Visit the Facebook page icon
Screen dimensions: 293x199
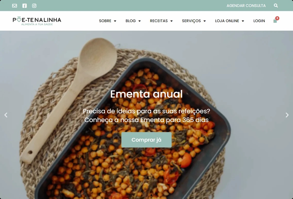coord(24,6)
